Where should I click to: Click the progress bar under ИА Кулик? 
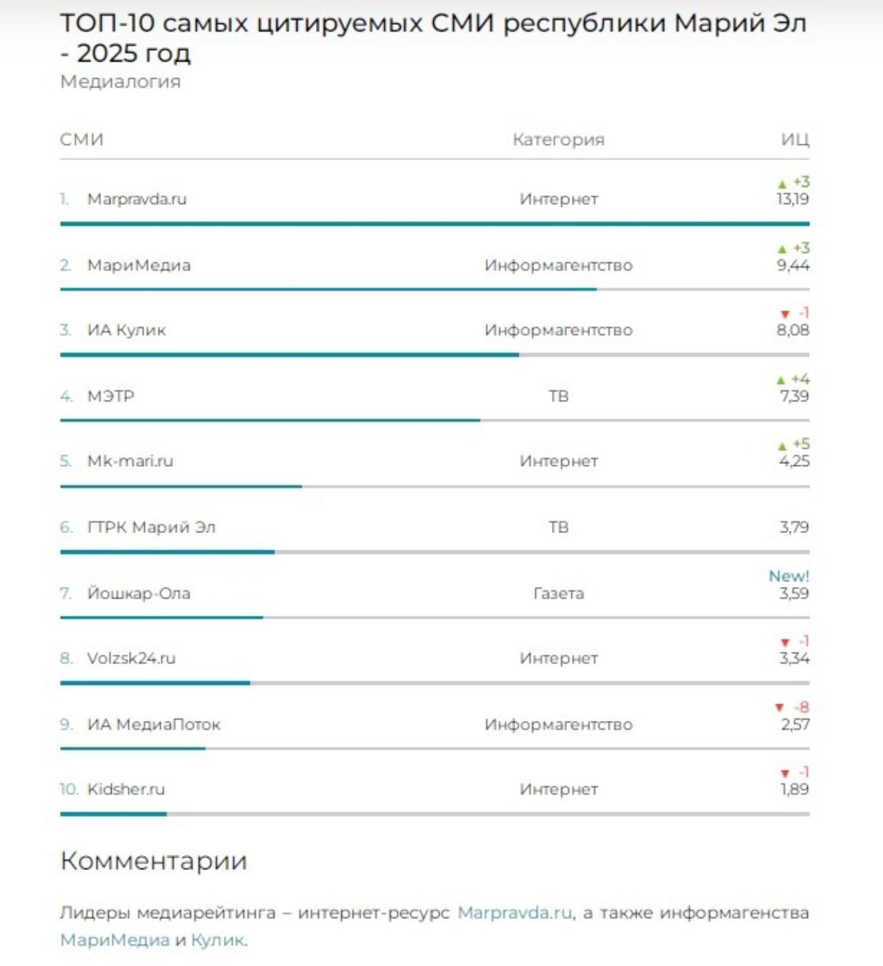290,355
